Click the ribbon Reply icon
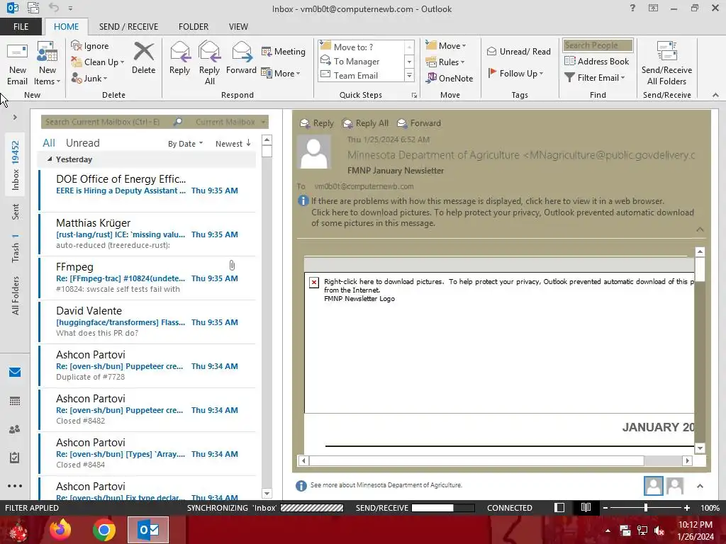 (179, 59)
